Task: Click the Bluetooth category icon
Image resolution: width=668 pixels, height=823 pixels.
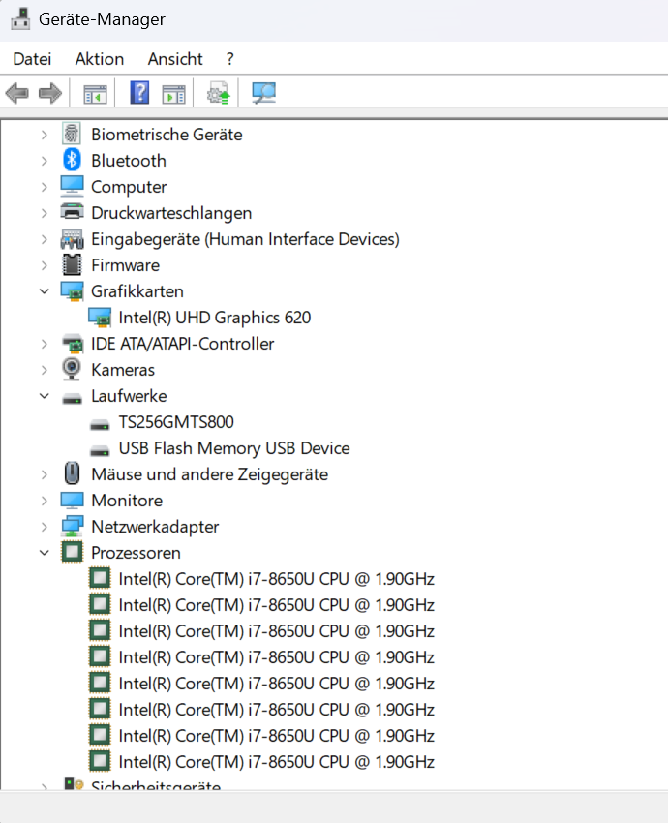Action: pos(72,160)
